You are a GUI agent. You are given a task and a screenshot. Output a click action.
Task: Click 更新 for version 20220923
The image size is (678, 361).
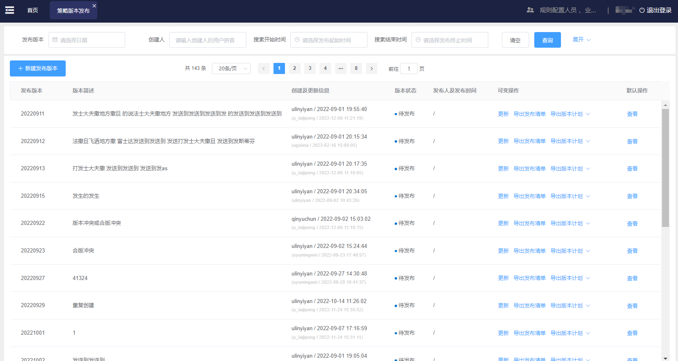pyautogui.click(x=503, y=251)
